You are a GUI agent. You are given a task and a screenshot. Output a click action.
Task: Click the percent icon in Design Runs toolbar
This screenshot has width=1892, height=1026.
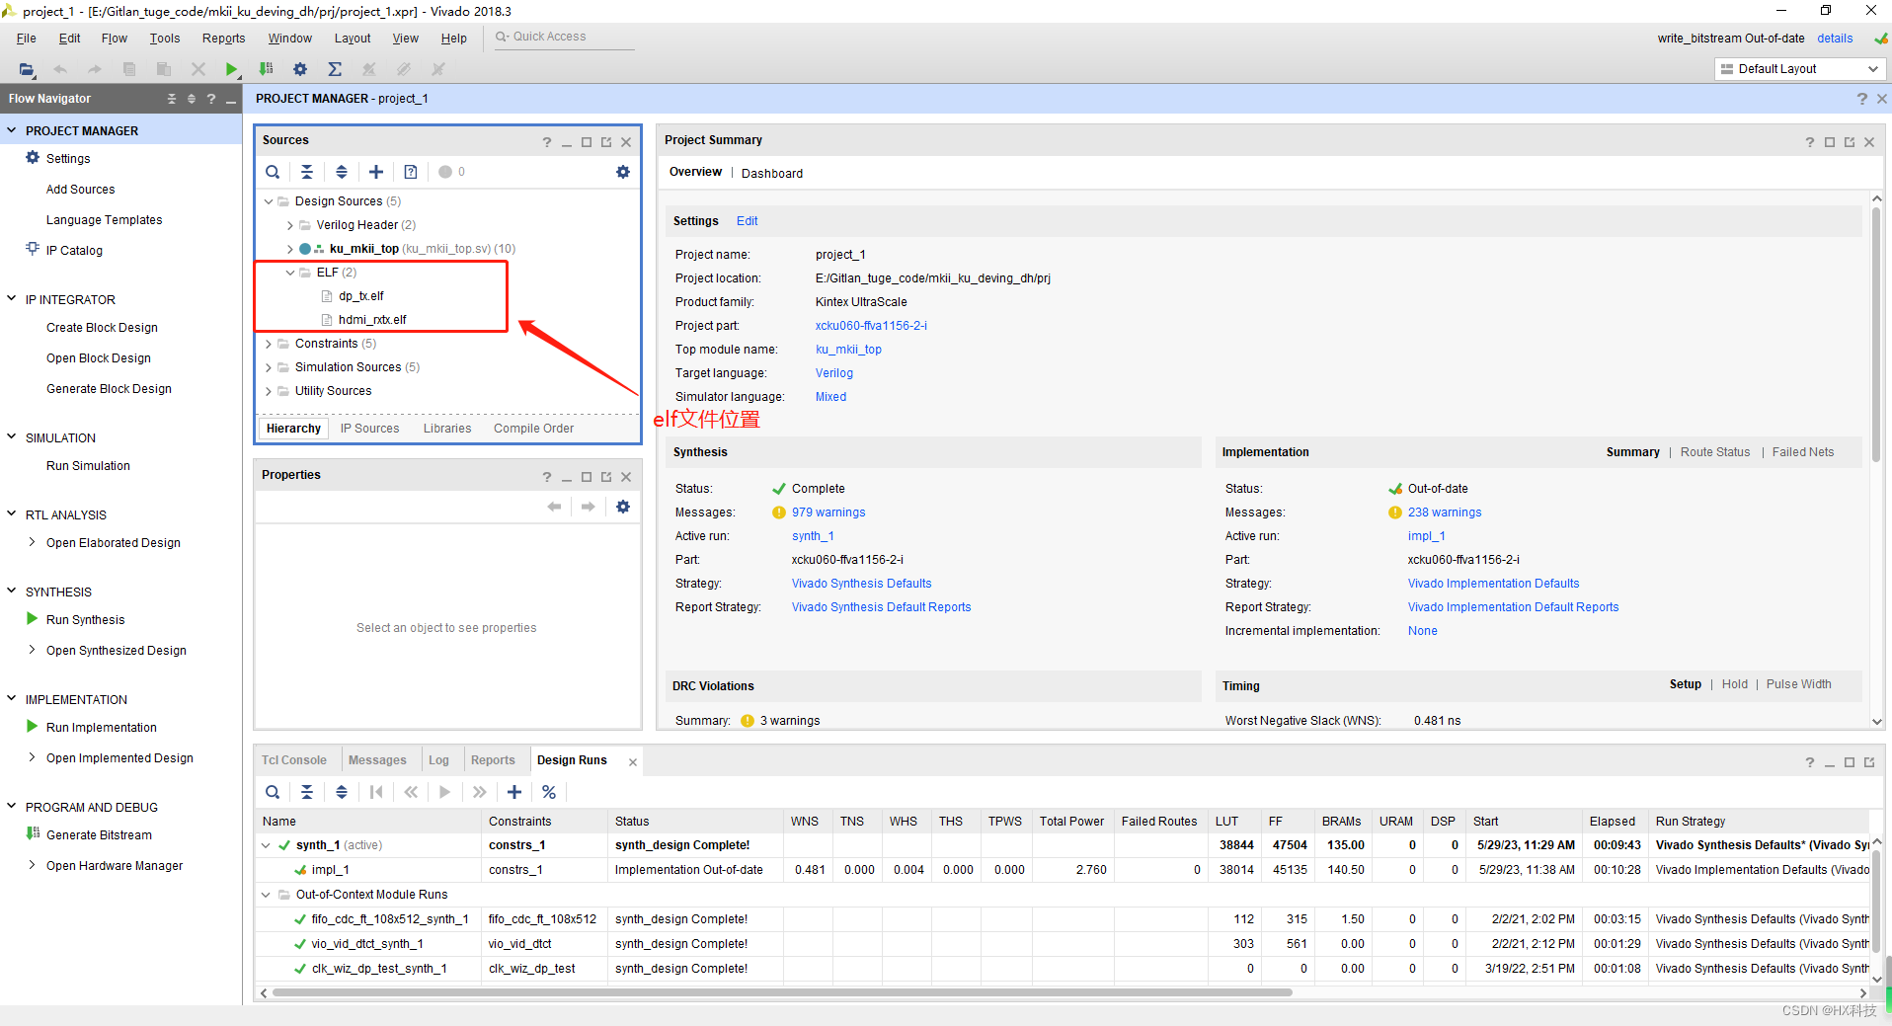click(x=549, y=792)
